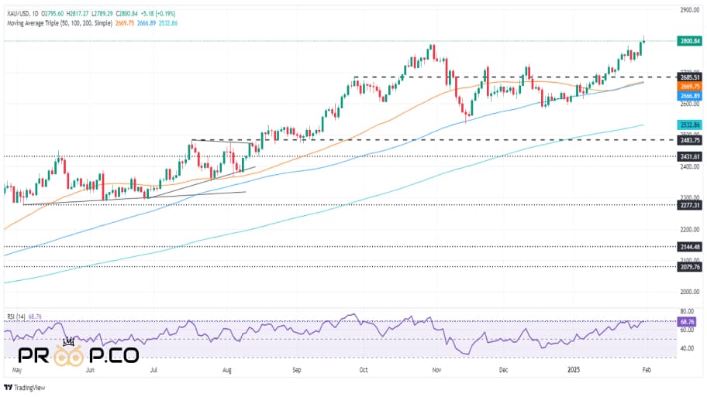The height and width of the screenshot is (397, 707).
Task: Click the open value O2795.60
Action: [x=53, y=14]
